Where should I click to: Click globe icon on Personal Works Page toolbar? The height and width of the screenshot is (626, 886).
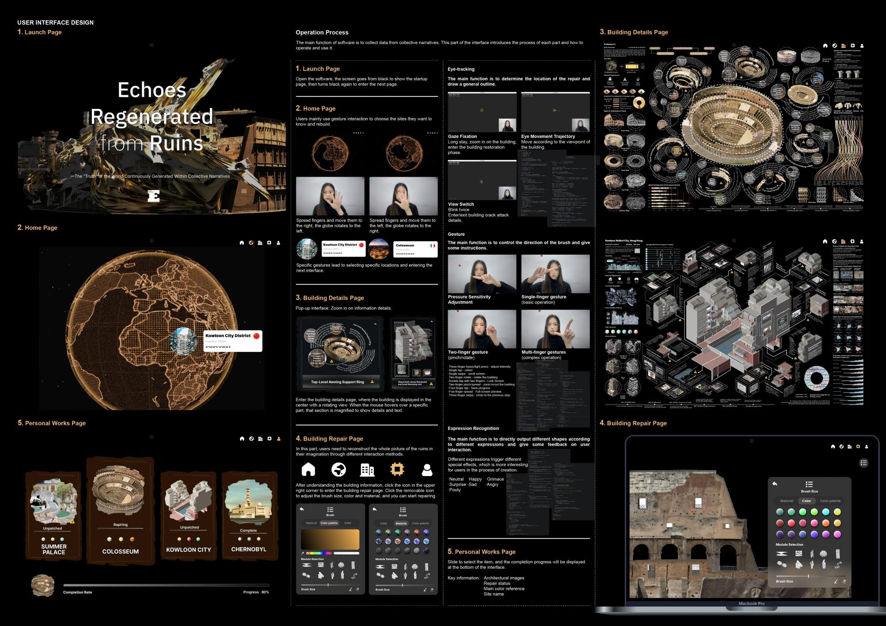pos(251,439)
